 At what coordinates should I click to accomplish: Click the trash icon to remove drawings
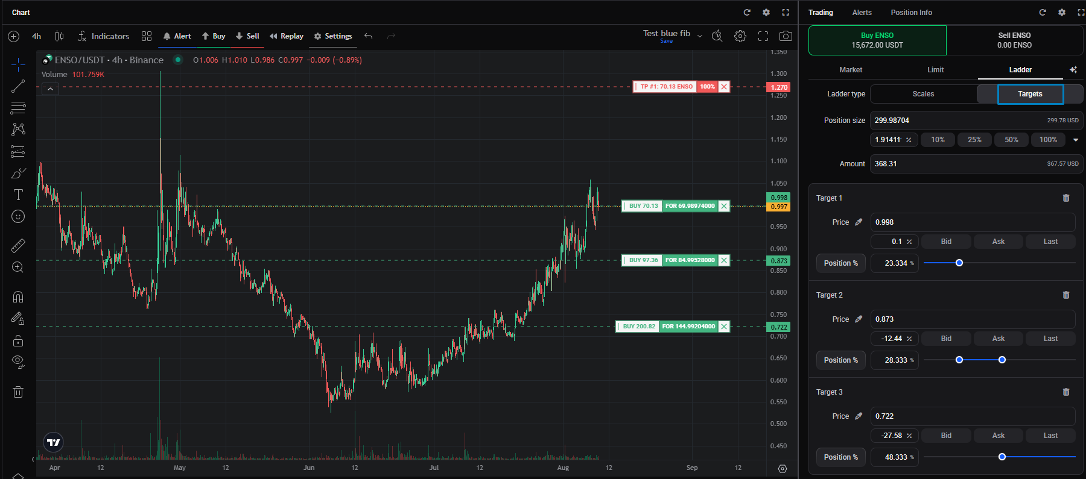[x=18, y=392]
